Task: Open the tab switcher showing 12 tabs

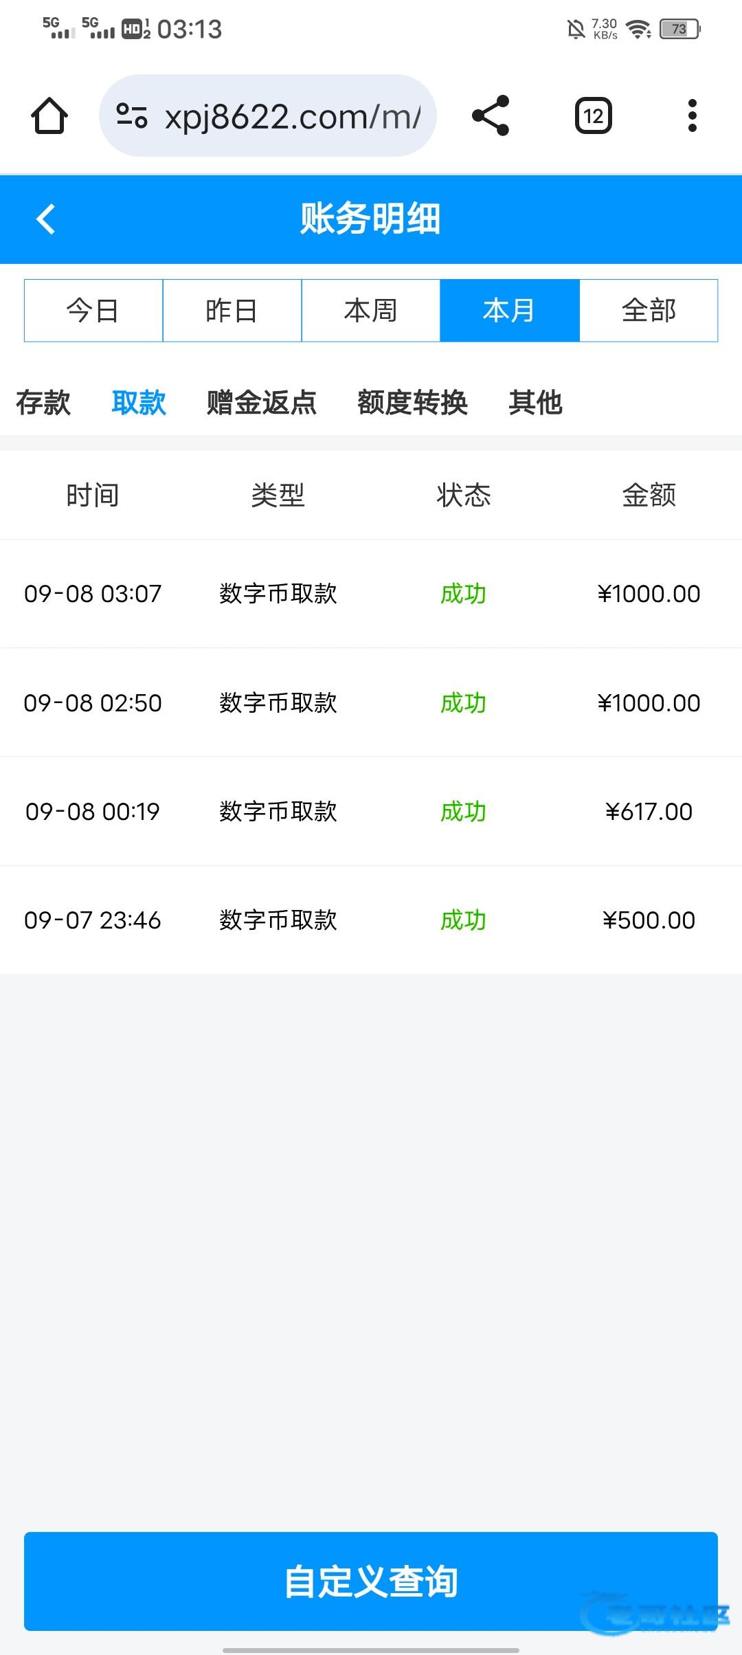Action: click(x=593, y=115)
